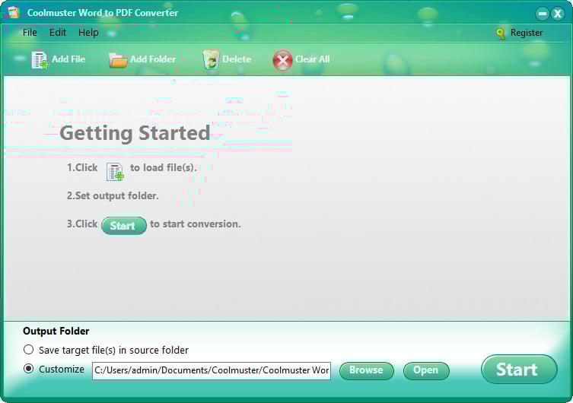
Task: Open the Help menu
Action: [x=88, y=33]
